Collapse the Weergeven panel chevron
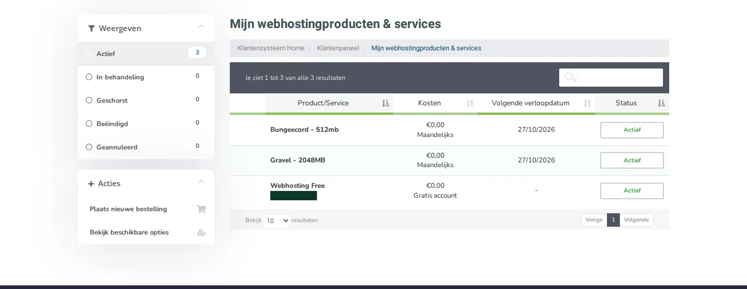747x289 pixels. [x=201, y=26]
